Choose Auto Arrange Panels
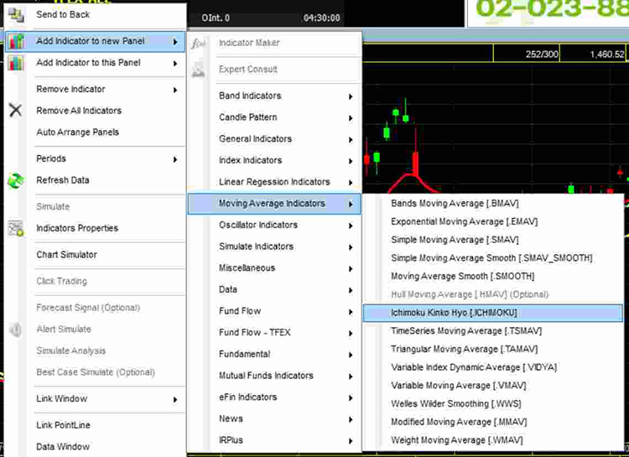This screenshot has height=457, width=629. (x=77, y=132)
